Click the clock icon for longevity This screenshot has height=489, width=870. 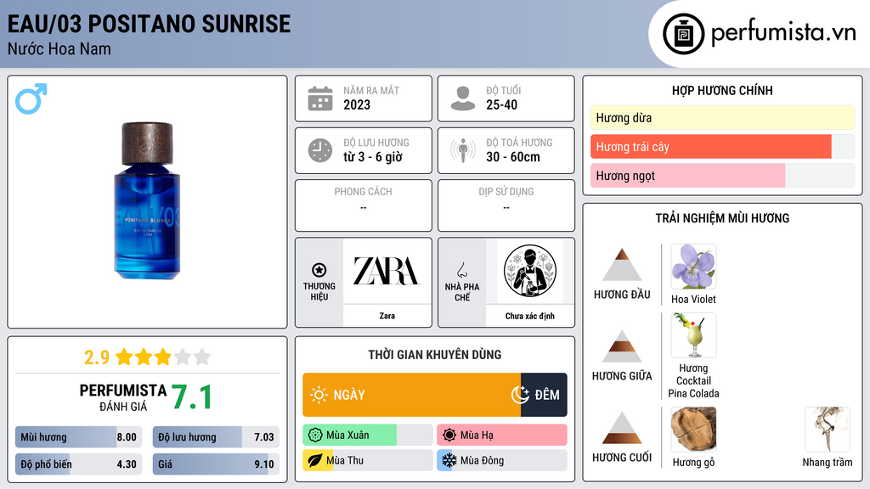[320, 150]
